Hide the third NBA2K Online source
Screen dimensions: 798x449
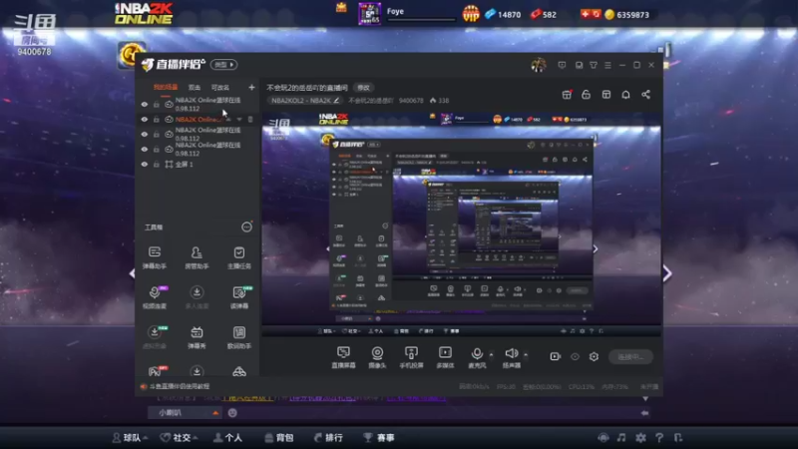click(x=145, y=135)
